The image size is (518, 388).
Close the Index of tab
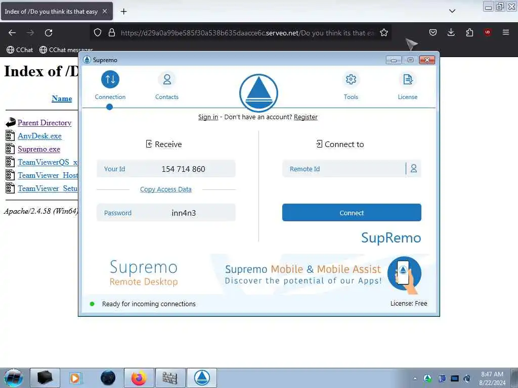tap(105, 11)
